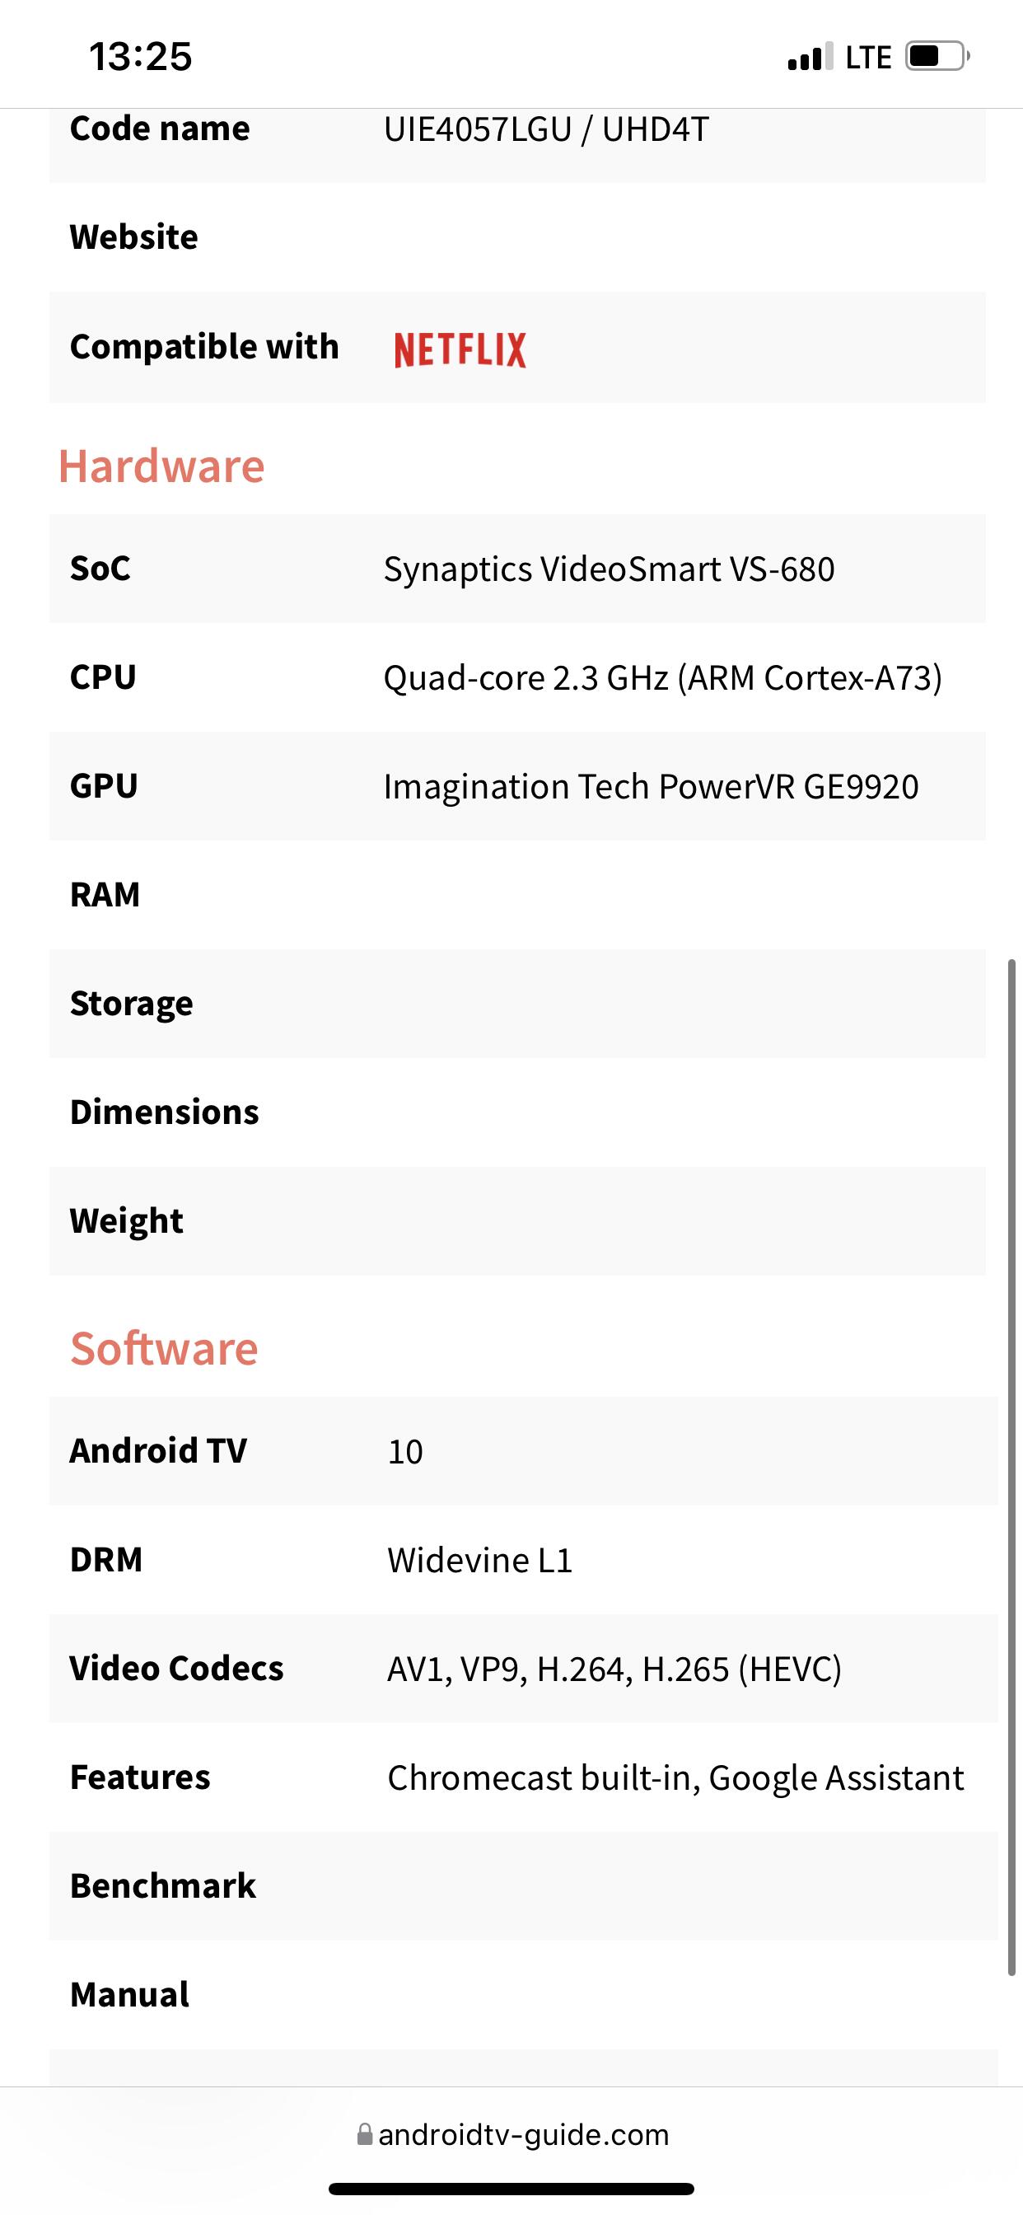
Task: Tap the home indicator bar at bottom
Action: (x=511, y=2189)
